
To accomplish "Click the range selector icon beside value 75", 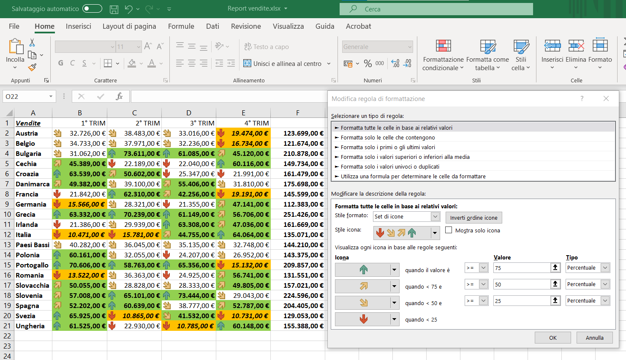I will coord(555,268).
